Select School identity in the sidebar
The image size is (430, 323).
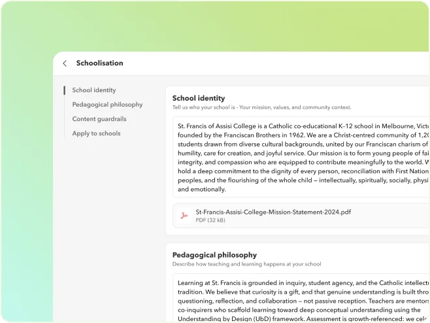click(x=94, y=90)
